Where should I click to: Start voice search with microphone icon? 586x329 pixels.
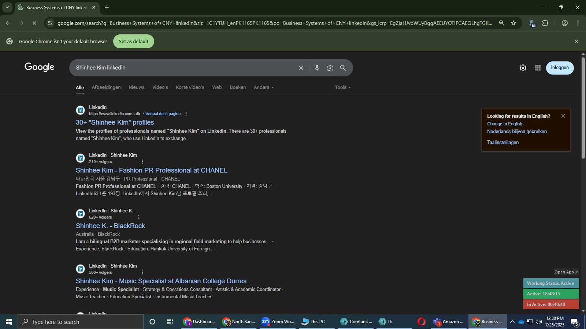pyautogui.click(x=317, y=68)
